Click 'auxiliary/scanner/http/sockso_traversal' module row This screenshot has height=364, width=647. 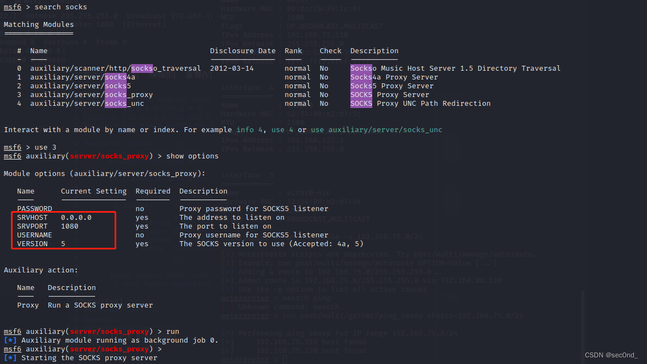(289, 68)
